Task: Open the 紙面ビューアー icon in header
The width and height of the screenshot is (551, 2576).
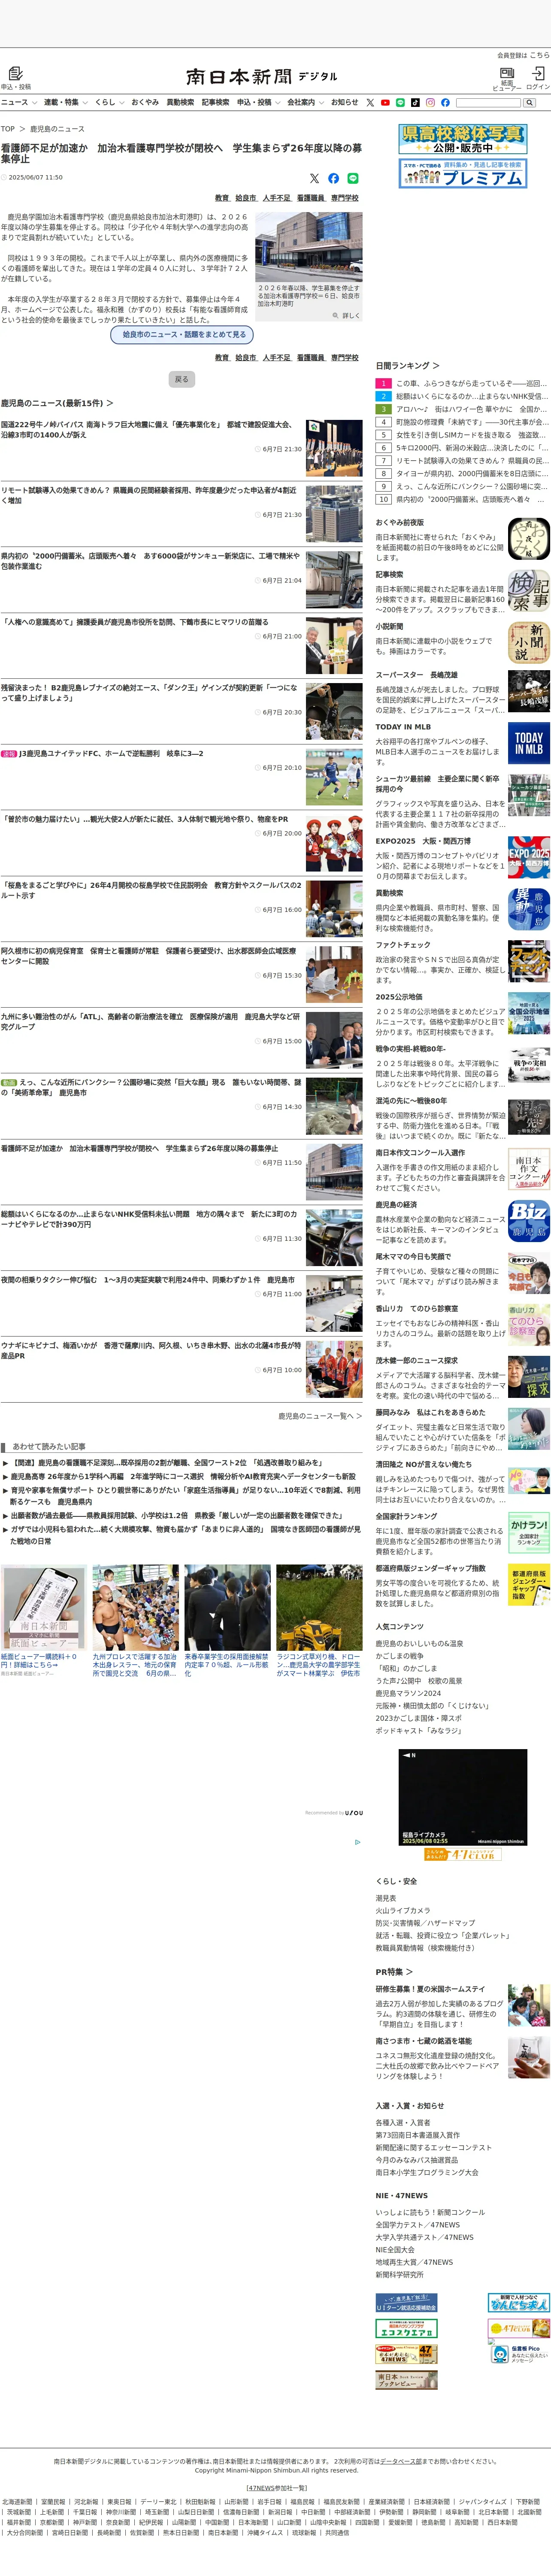Action: 507,73
